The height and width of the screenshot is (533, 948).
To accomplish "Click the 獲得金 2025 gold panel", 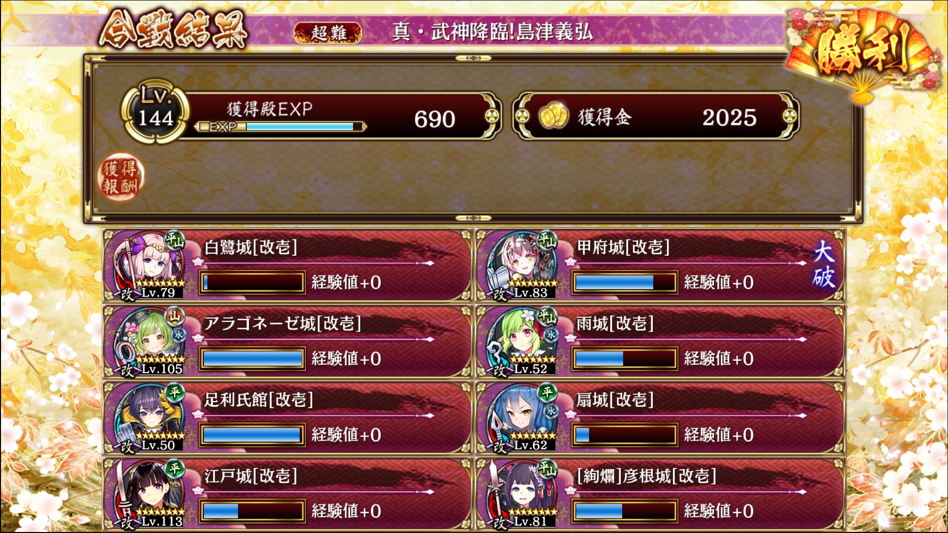I will [x=656, y=116].
